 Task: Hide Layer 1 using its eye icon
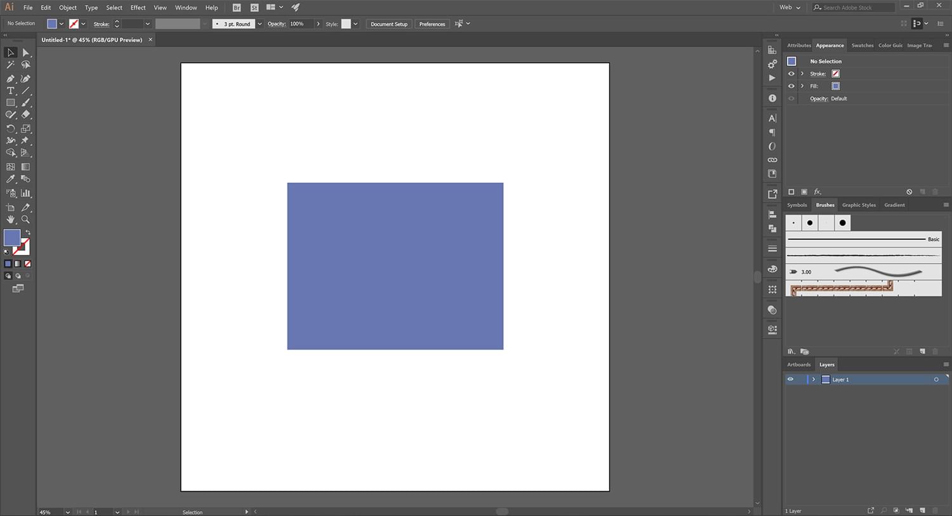pos(790,380)
